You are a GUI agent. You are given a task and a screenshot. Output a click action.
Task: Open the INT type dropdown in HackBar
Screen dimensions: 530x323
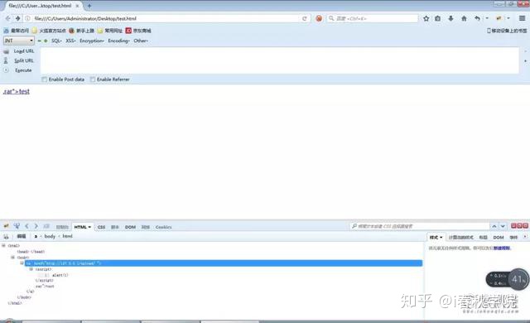click(19, 41)
